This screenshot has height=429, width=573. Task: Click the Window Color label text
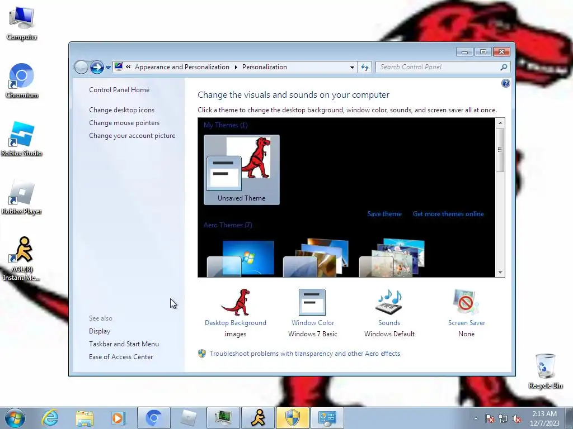(x=313, y=323)
